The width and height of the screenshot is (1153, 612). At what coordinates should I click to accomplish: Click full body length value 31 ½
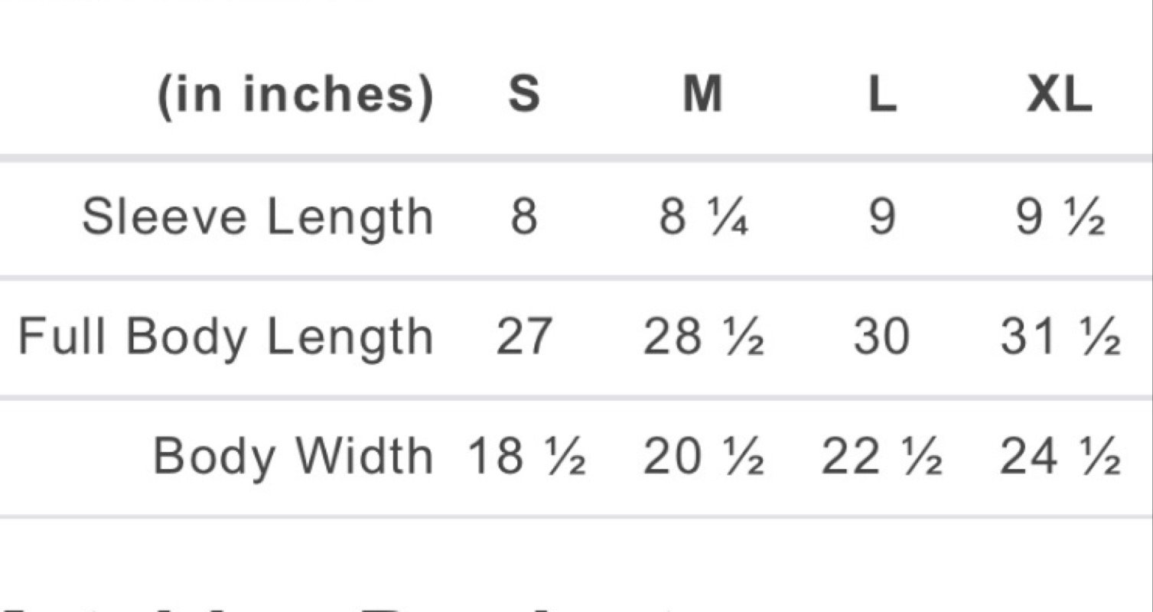pos(1060,337)
